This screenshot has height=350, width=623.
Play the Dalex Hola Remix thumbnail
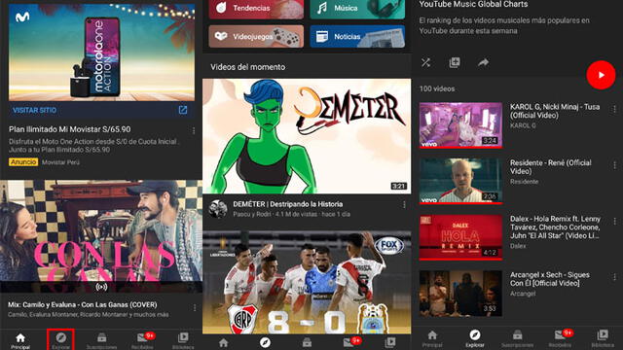[460, 237]
